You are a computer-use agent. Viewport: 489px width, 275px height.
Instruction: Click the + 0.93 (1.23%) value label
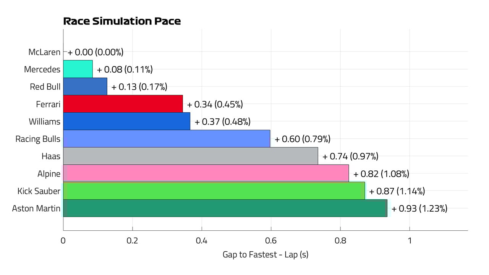click(419, 209)
